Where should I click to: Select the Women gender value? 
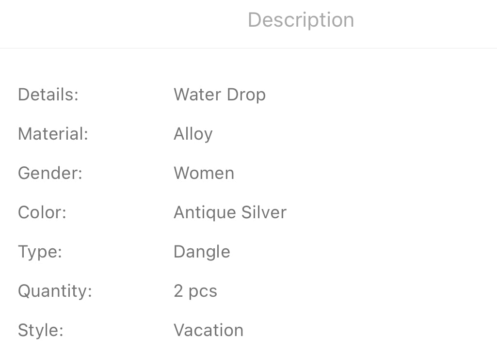point(204,173)
